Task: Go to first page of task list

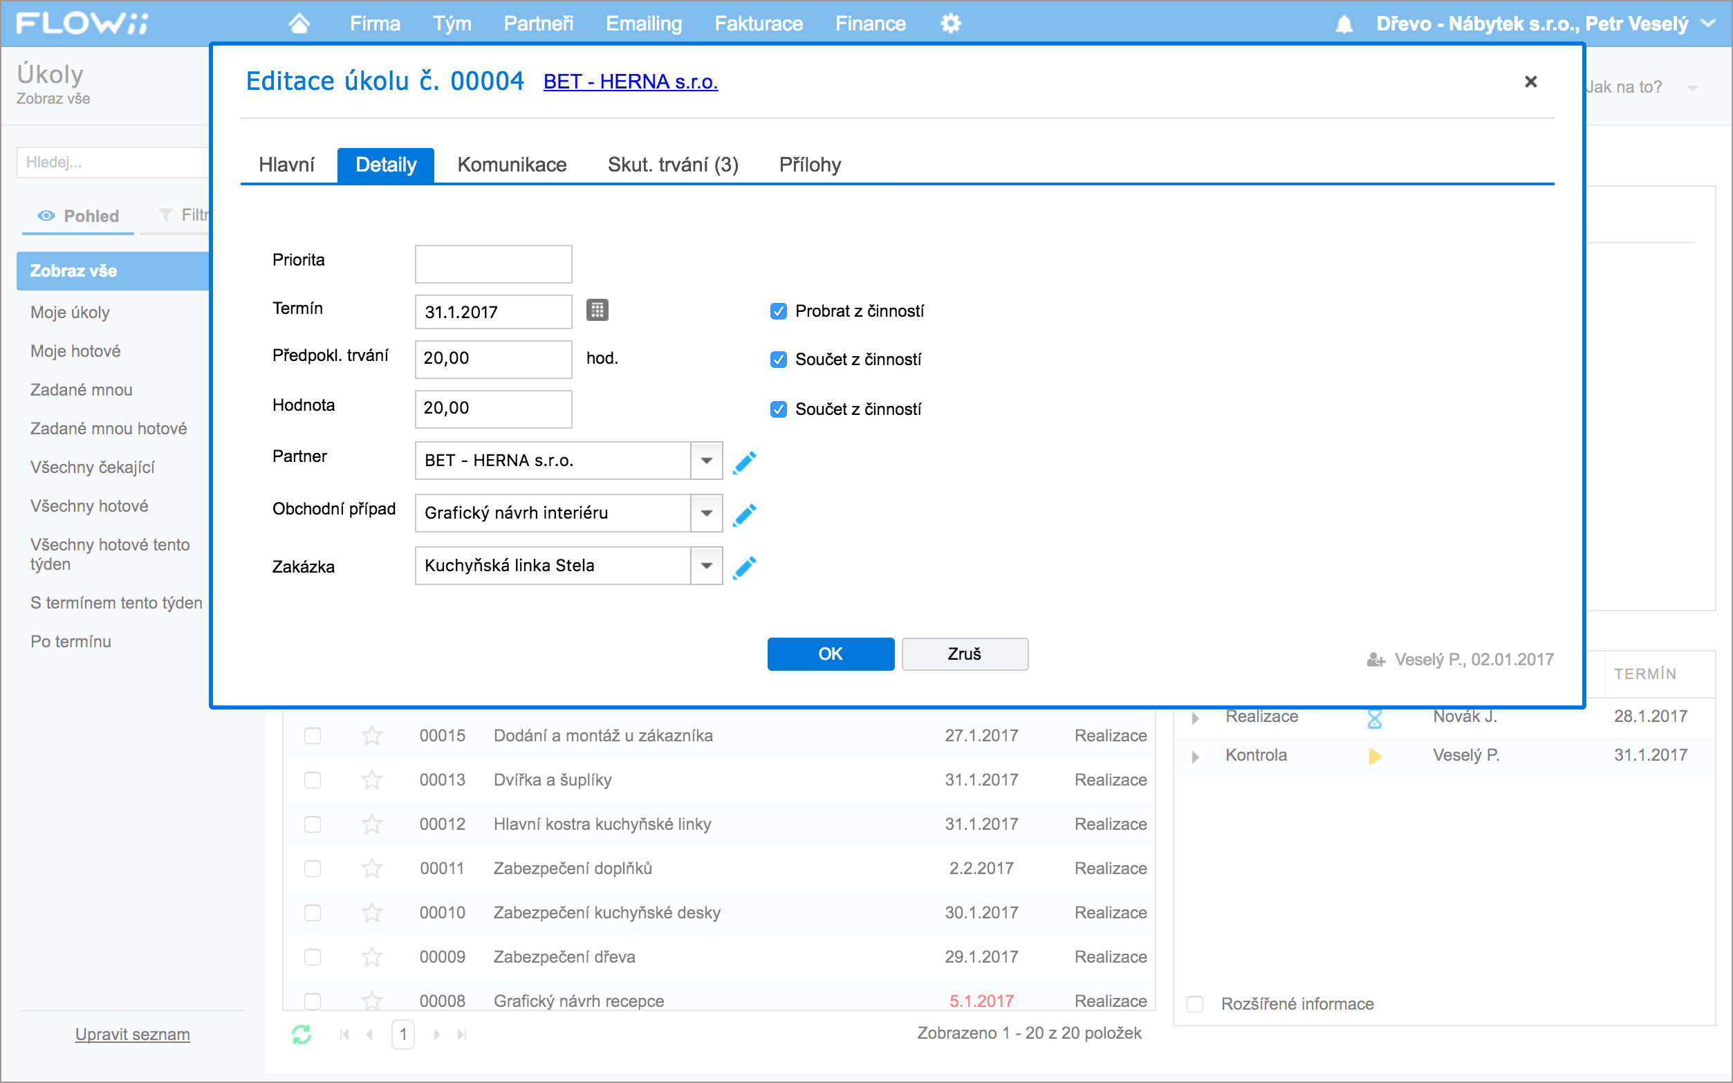Action: point(344,1035)
